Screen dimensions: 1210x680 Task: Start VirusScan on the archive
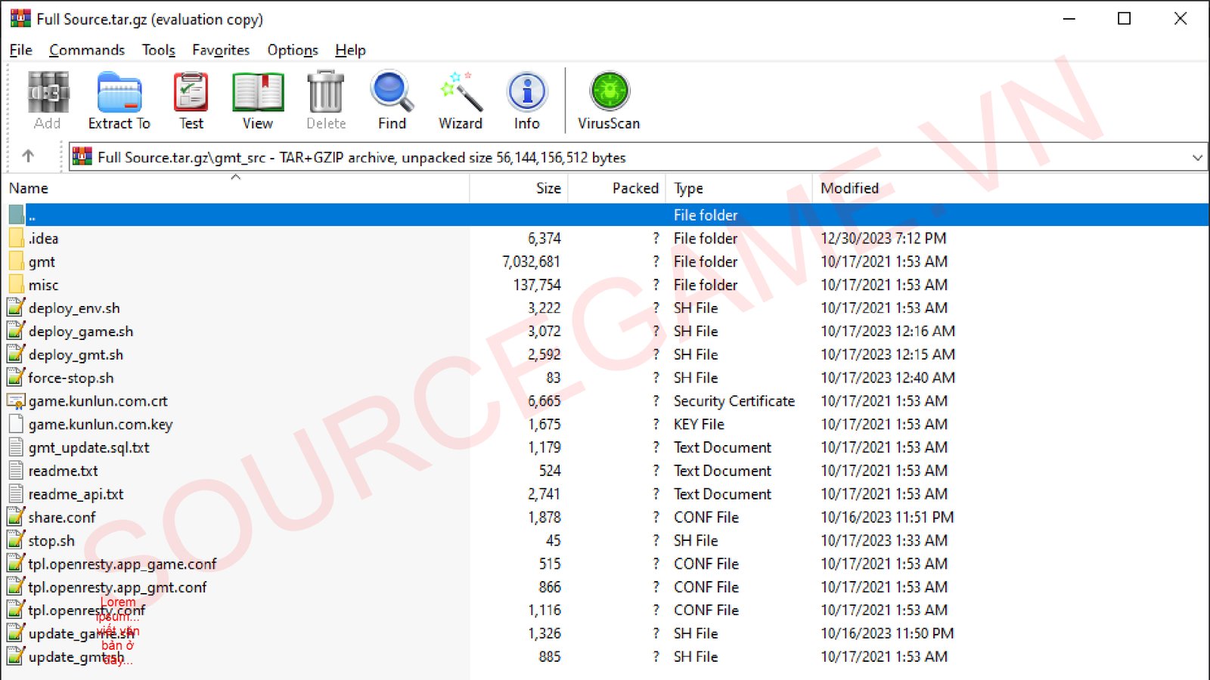click(609, 100)
